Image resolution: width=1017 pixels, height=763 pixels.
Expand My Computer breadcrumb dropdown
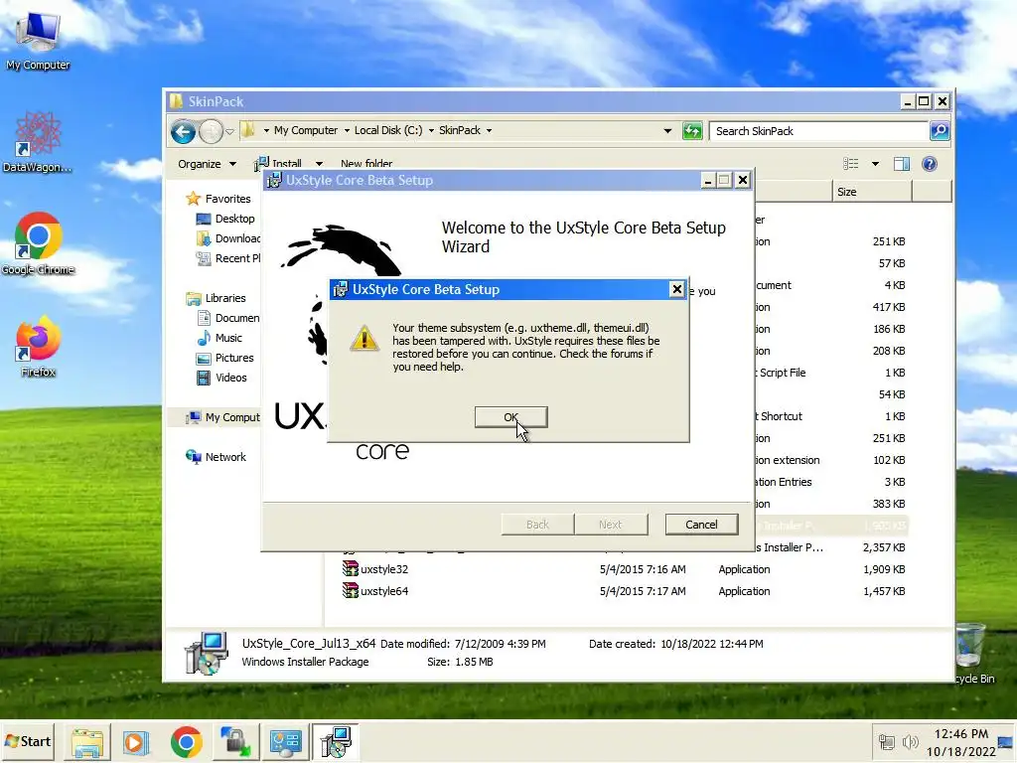(x=347, y=130)
